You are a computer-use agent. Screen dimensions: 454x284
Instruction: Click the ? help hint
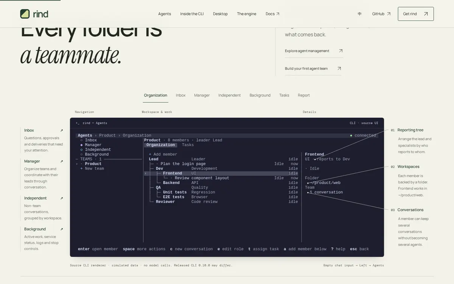pos(338,249)
